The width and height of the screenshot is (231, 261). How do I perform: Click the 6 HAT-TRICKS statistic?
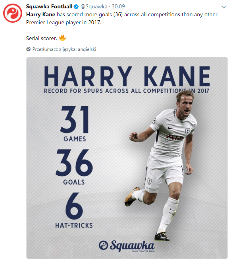click(x=74, y=210)
